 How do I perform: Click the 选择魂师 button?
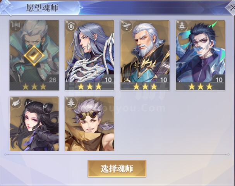117,169
